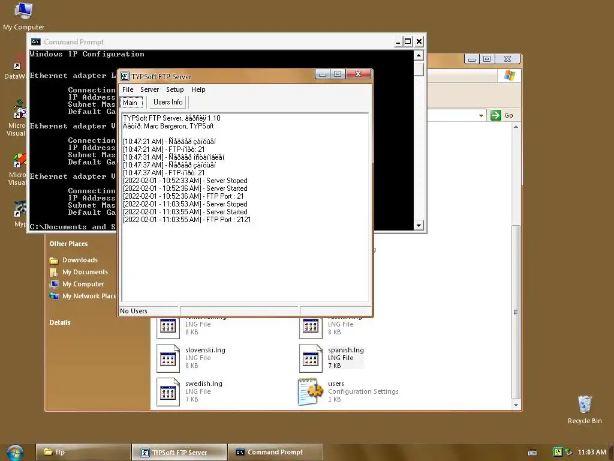The image size is (614, 461).
Task: Open the My Network Places link in the sidebar
Action: 89,296
